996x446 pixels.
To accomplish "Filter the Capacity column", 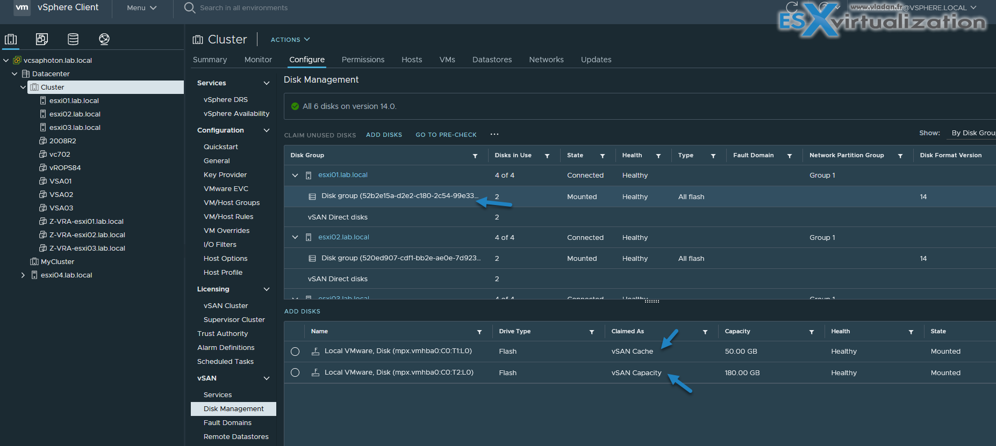I will coord(812,332).
